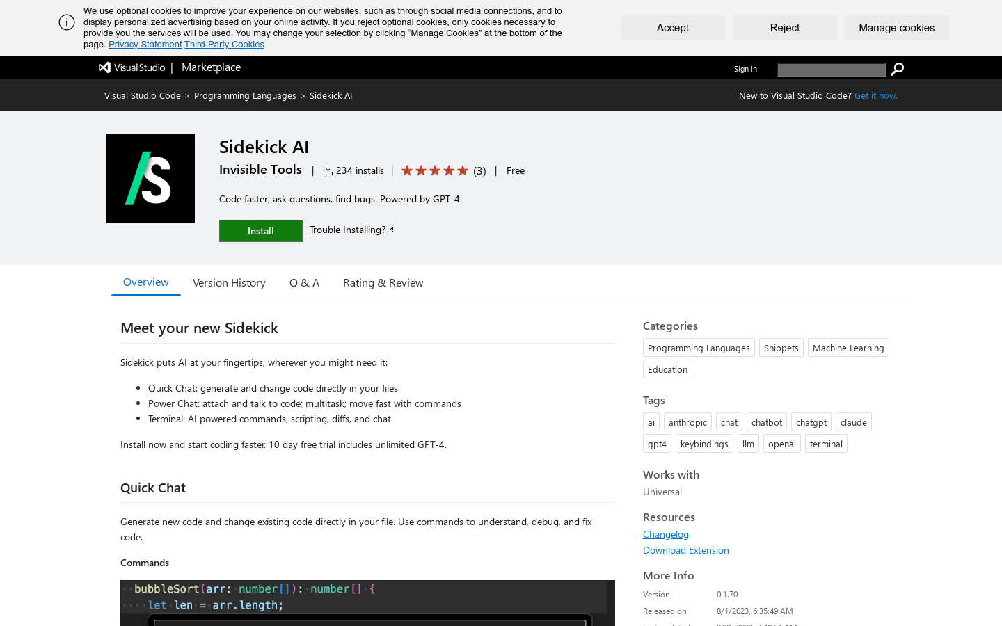Open the Privacy Statement link
The image size is (1002, 626).
(145, 45)
